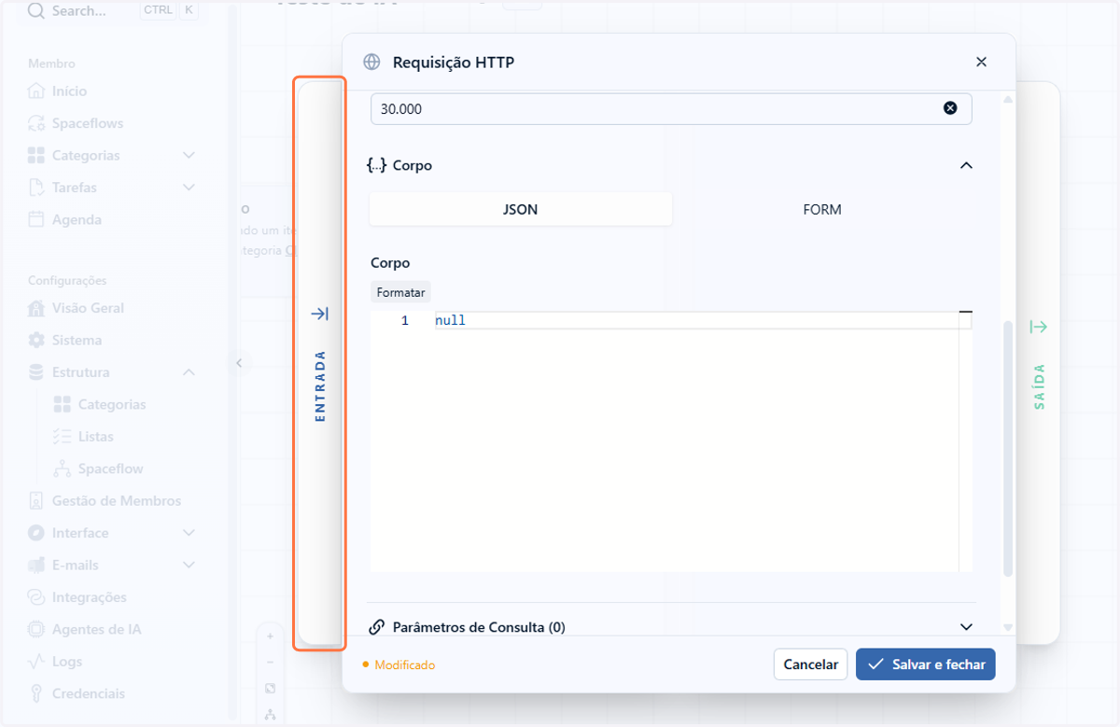Click the Corpo field label

390,263
